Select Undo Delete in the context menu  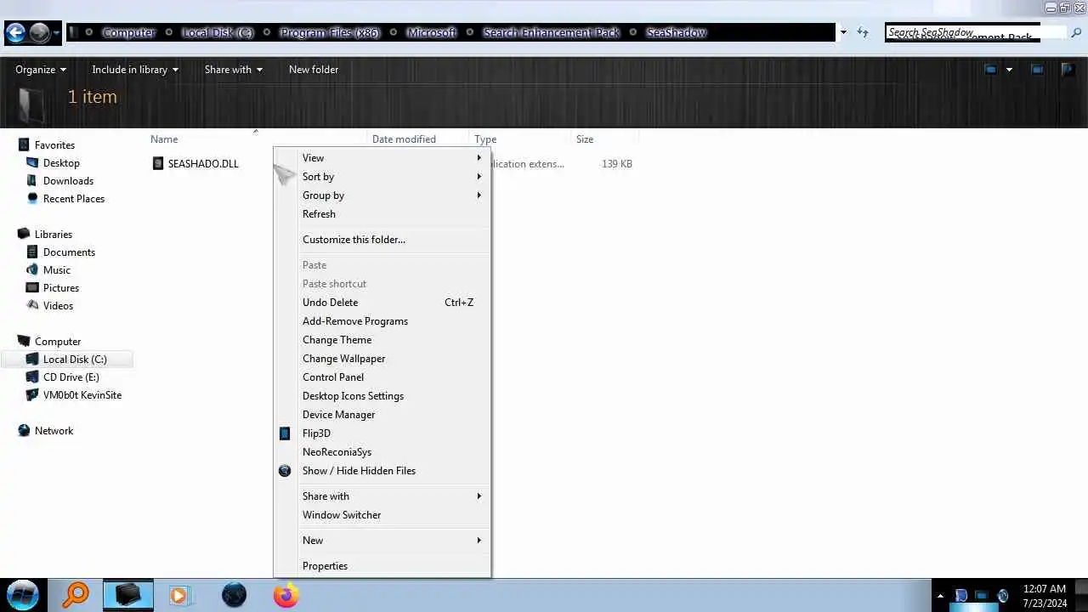382,303
